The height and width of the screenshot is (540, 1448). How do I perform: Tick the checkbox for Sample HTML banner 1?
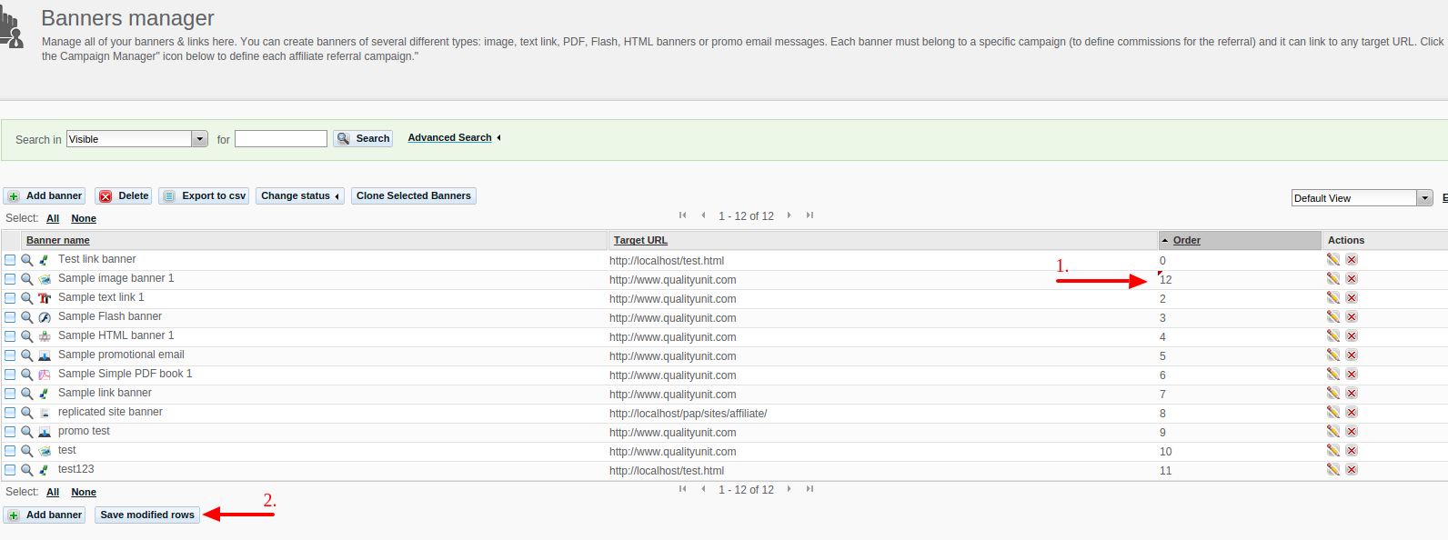[x=10, y=336]
